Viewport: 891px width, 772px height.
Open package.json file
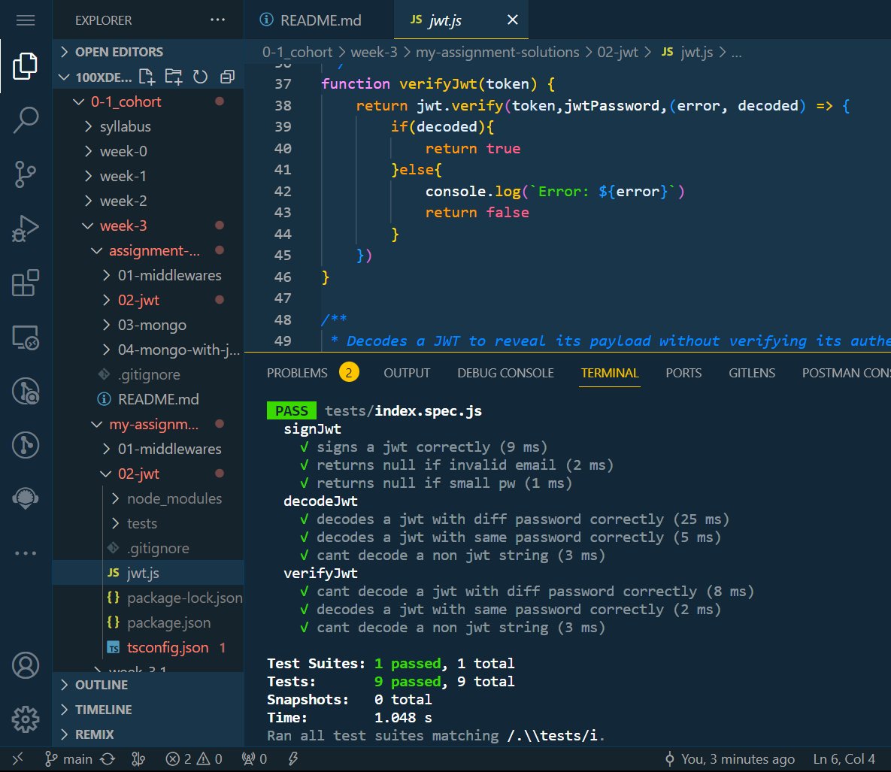tap(148, 622)
